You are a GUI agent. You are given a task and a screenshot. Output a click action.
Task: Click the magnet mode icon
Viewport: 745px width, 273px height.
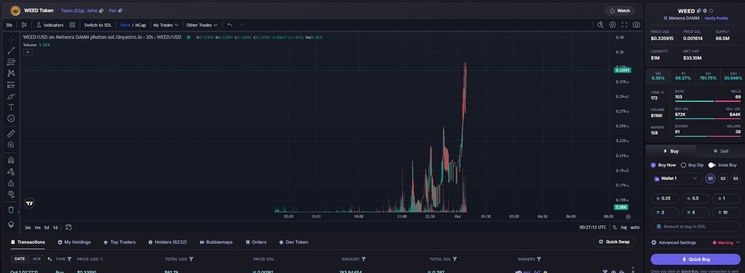(11, 160)
